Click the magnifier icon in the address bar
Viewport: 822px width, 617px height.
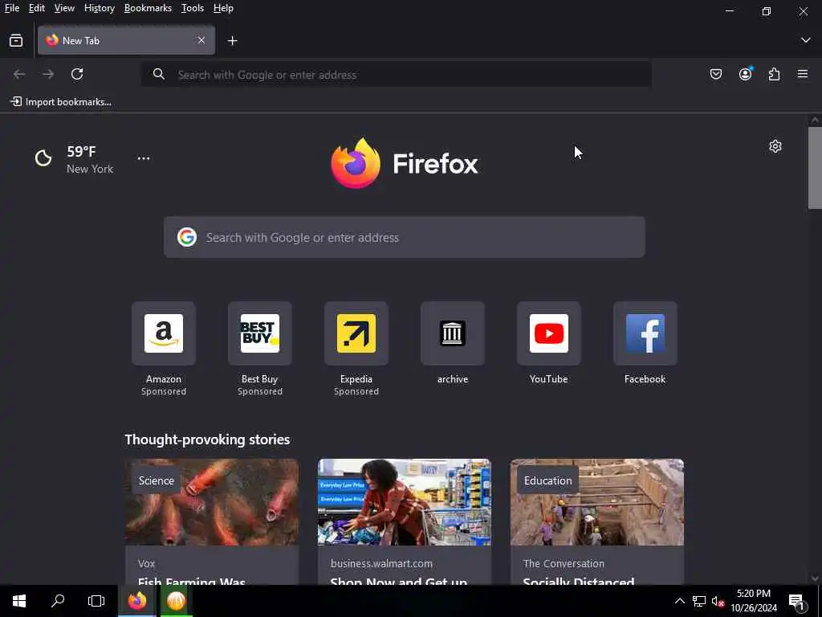[159, 75]
